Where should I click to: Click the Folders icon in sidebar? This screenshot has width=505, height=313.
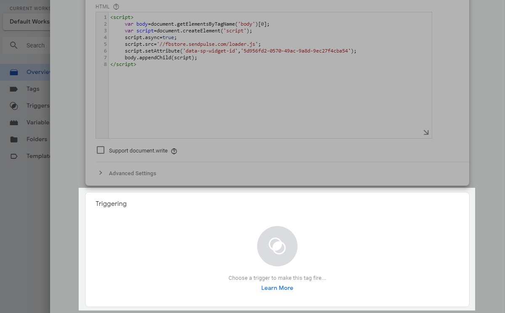14,139
